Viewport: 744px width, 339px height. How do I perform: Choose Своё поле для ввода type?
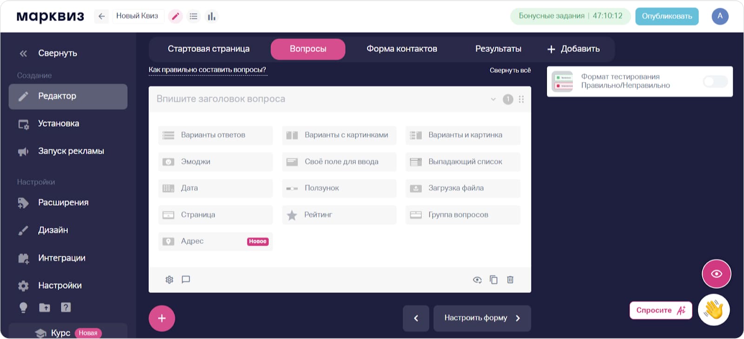pyautogui.click(x=339, y=162)
